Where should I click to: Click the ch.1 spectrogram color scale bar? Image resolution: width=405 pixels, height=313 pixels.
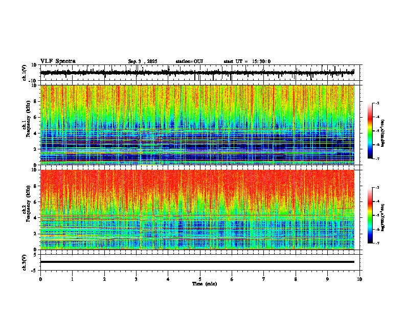370,131
